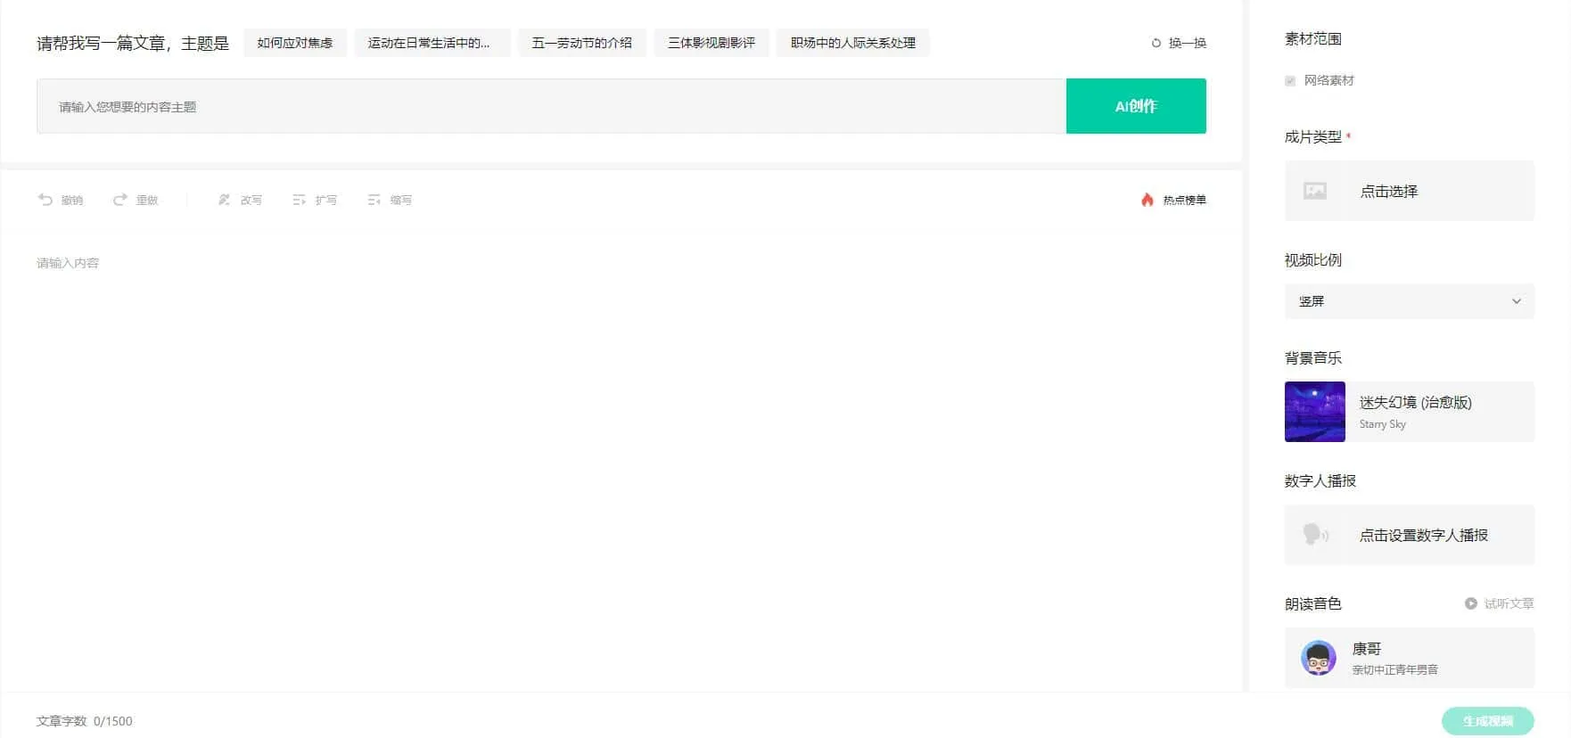Click the chevron arrow of video ratio dropdown
The image size is (1571, 738).
coord(1517,301)
